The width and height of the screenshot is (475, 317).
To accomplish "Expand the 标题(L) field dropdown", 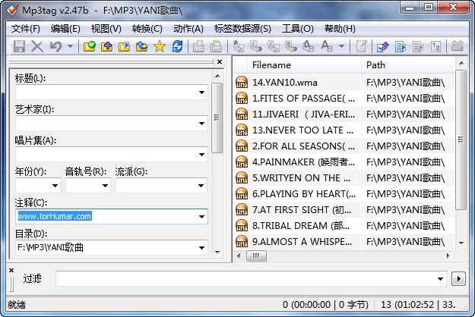I will pos(201,93).
